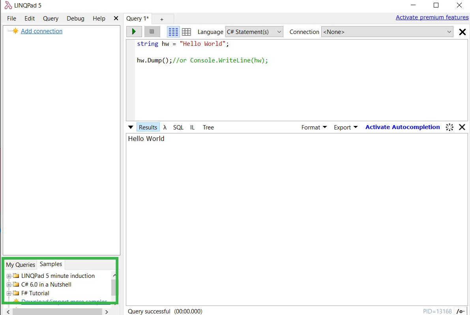Close the results pane X icon
The width and height of the screenshot is (470, 315).
[462, 127]
